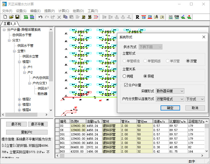The image size is (210, 164).
Task: Click the green stand with blue pencil icon
Action: point(183,17)
